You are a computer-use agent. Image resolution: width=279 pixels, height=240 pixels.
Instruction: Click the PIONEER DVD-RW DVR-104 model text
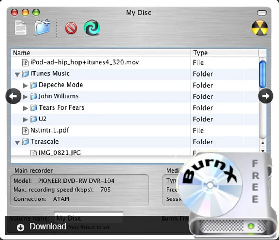click(x=76, y=181)
